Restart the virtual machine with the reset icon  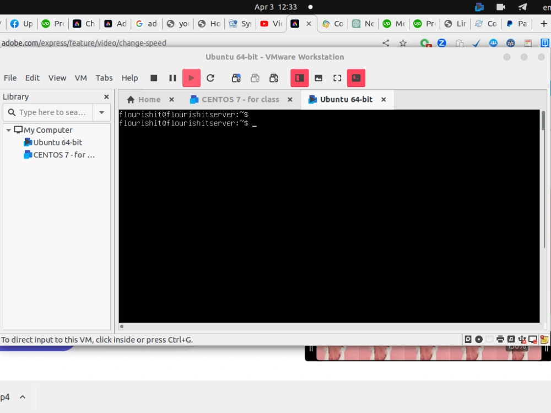(210, 78)
